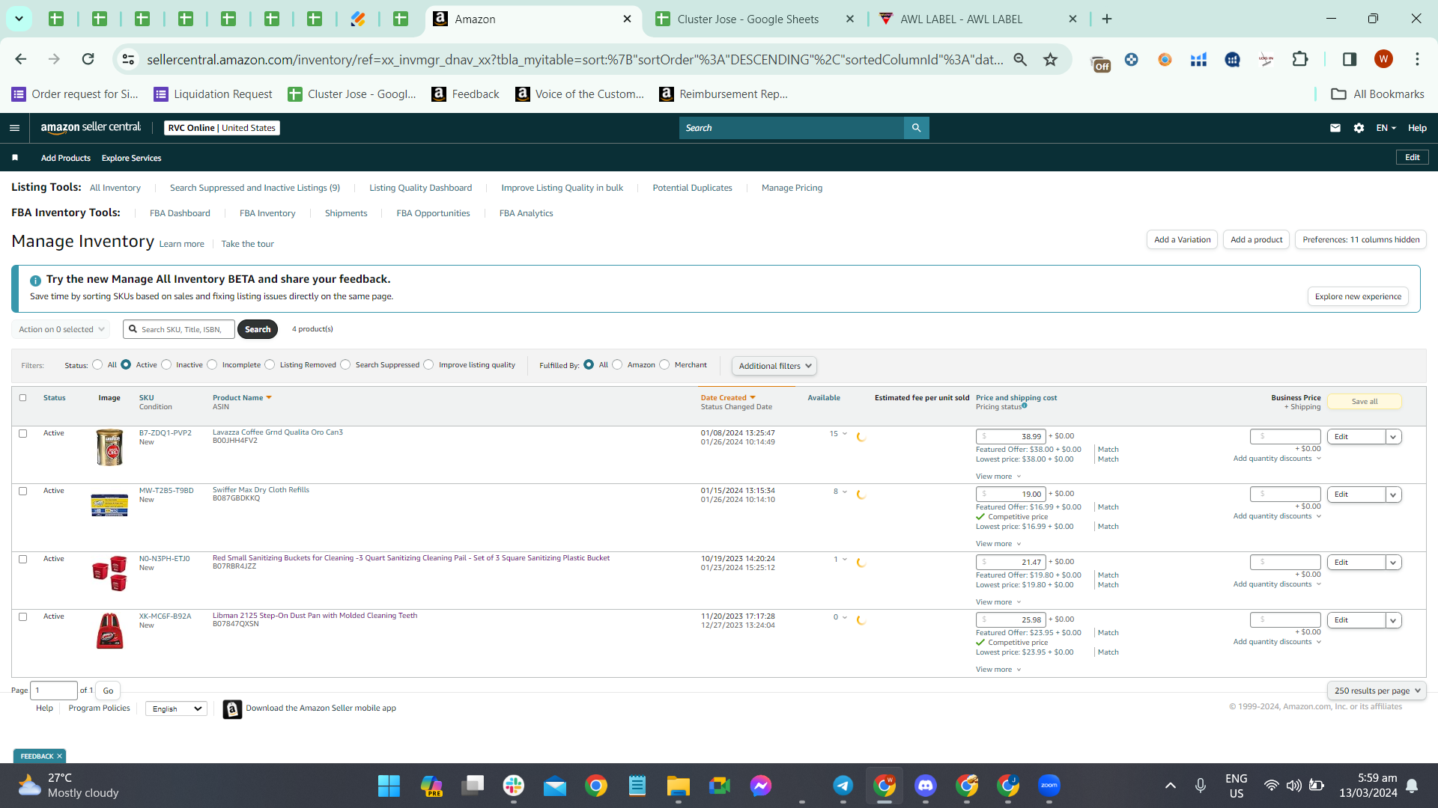Image resolution: width=1438 pixels, height=808 pixels.
Task: Open the Chrome side panel icon
Action: click(x=1350, y=59)
